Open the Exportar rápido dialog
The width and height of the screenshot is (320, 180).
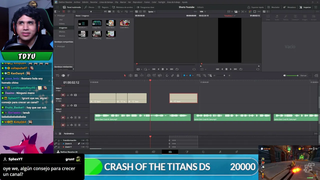(x=255, y=7)
